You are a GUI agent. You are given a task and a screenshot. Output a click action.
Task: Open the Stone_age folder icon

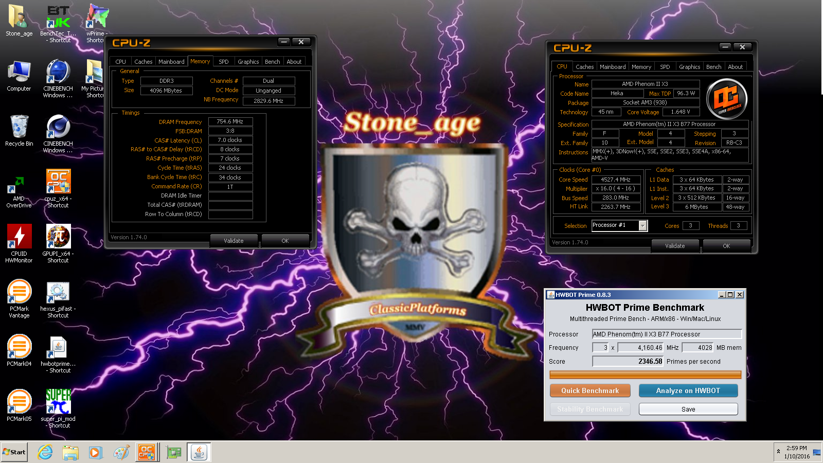pyautogui.click(x=19, y=21)
